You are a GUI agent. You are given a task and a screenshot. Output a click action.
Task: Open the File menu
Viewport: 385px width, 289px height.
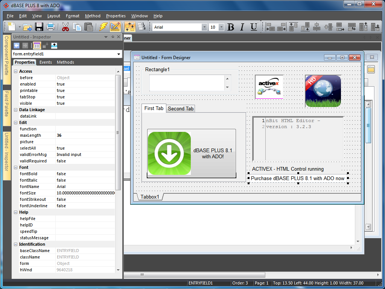click(x=10, y=16)
